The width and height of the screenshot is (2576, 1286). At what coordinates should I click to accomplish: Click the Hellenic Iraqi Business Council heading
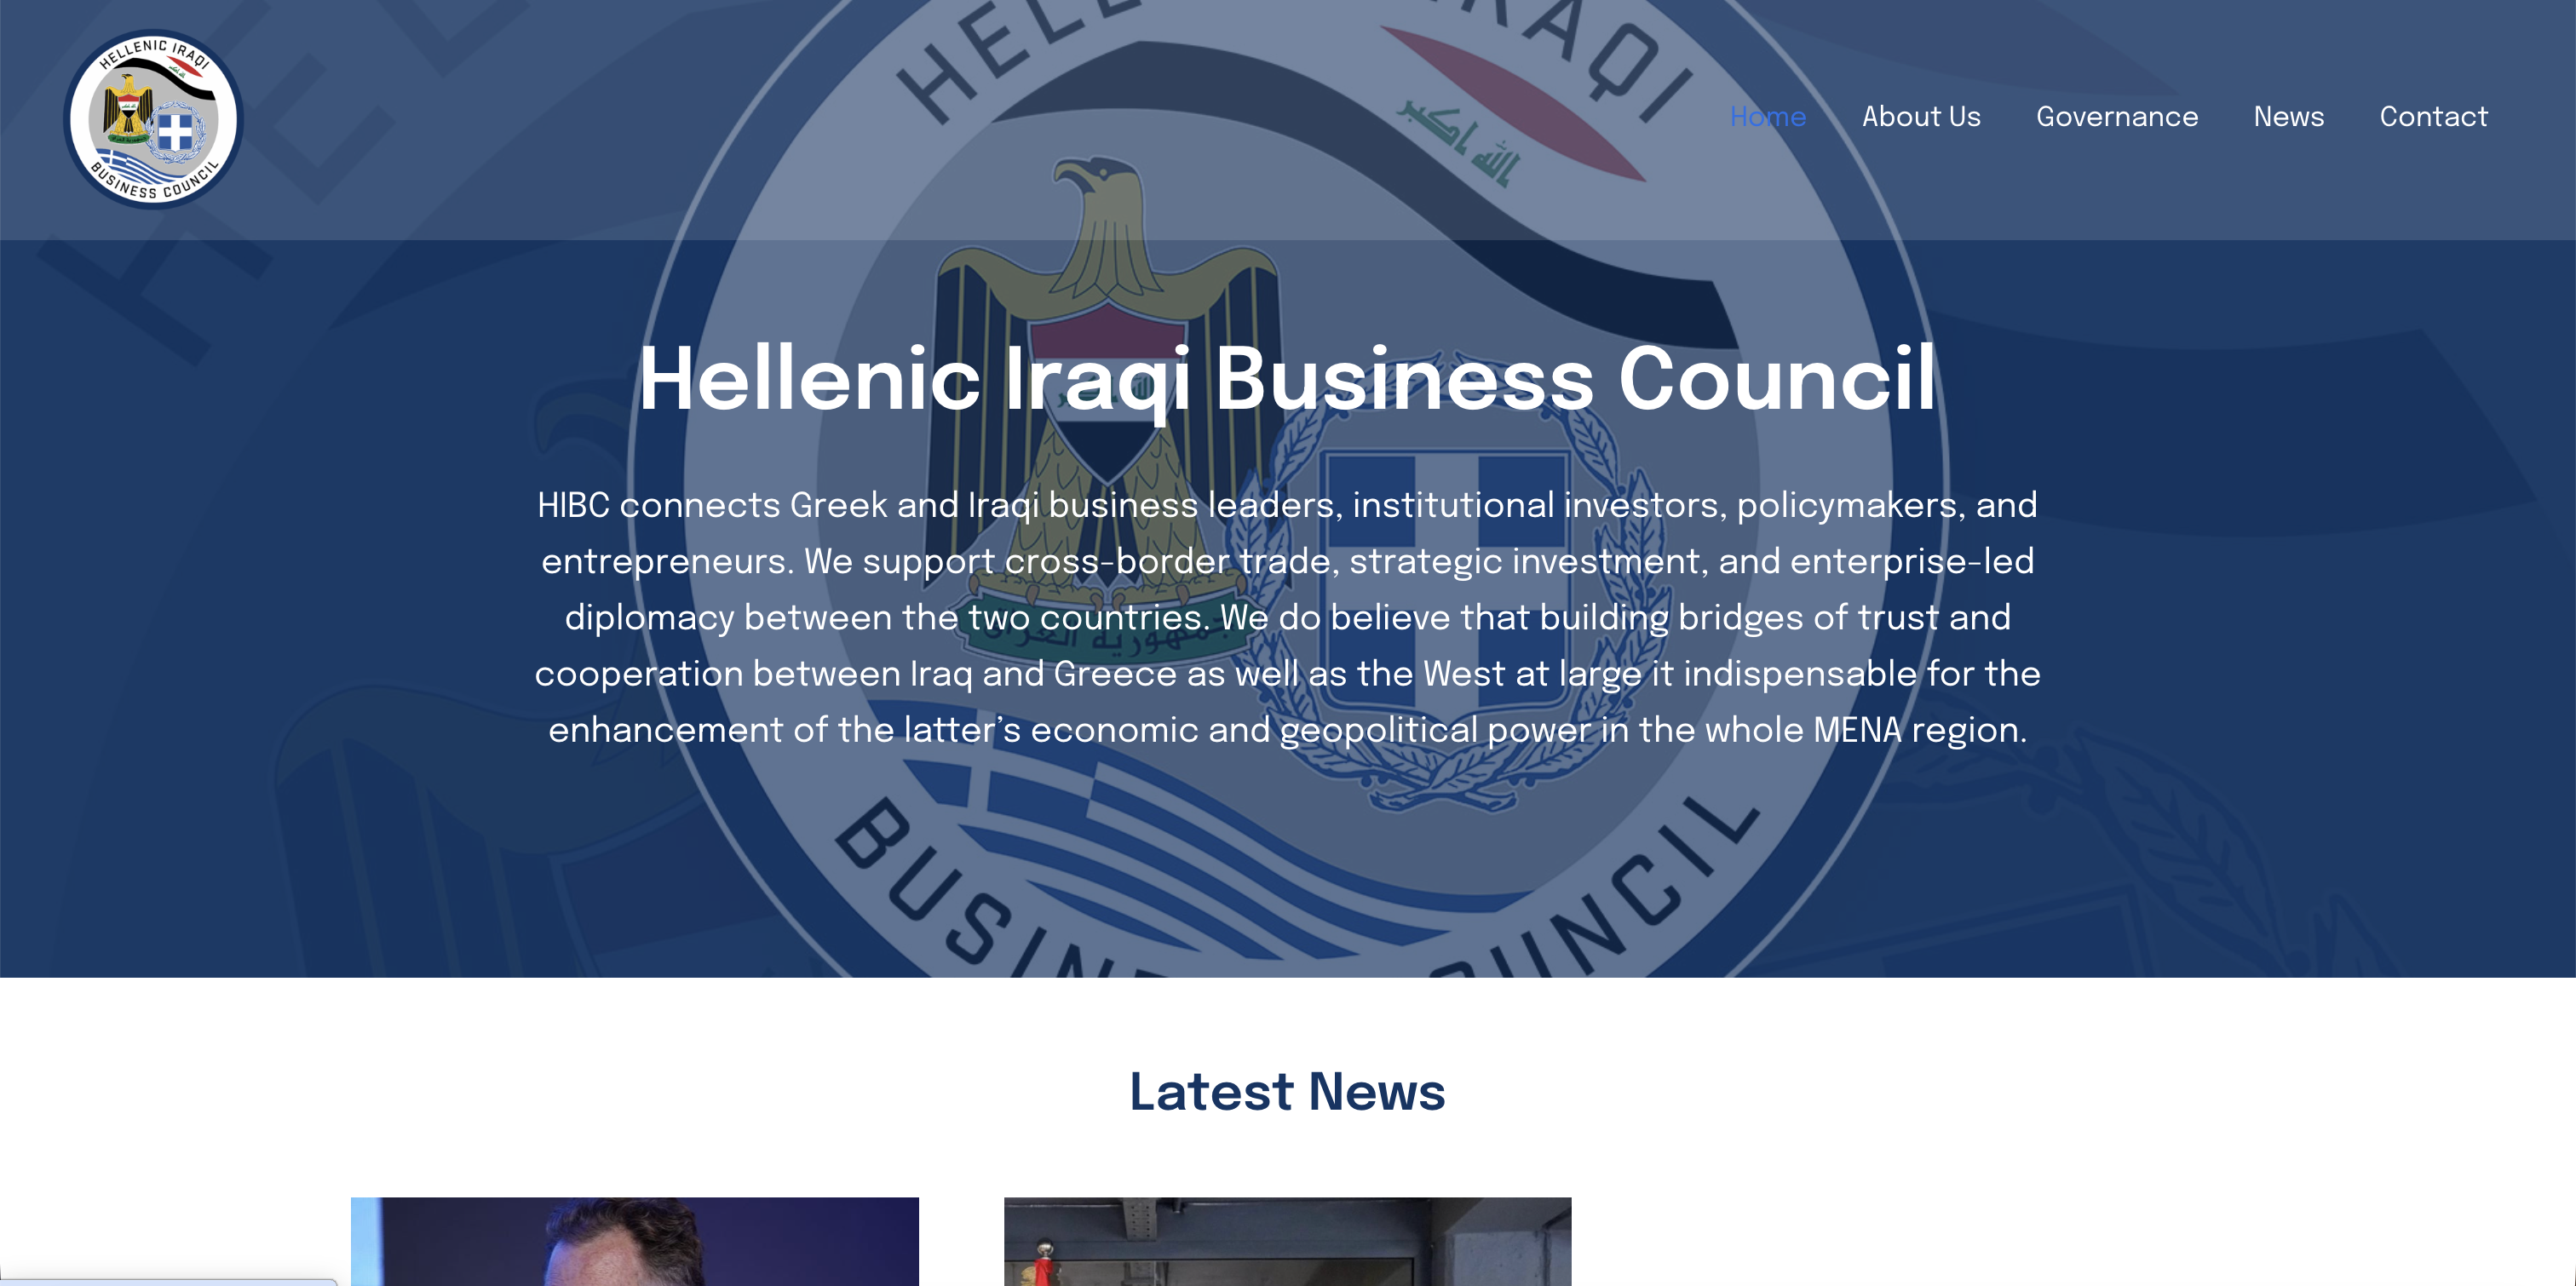1288,379
